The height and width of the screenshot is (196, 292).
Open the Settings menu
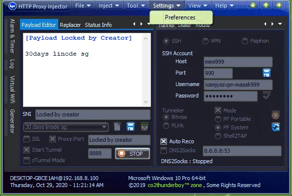pos(166,5)
